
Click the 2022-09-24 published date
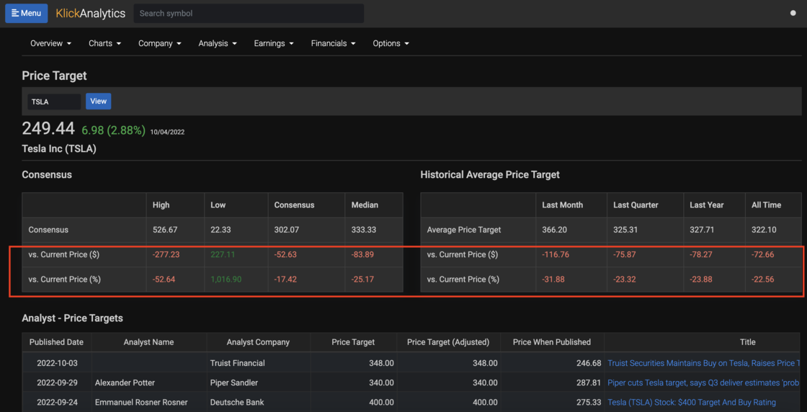coord(57,402)
